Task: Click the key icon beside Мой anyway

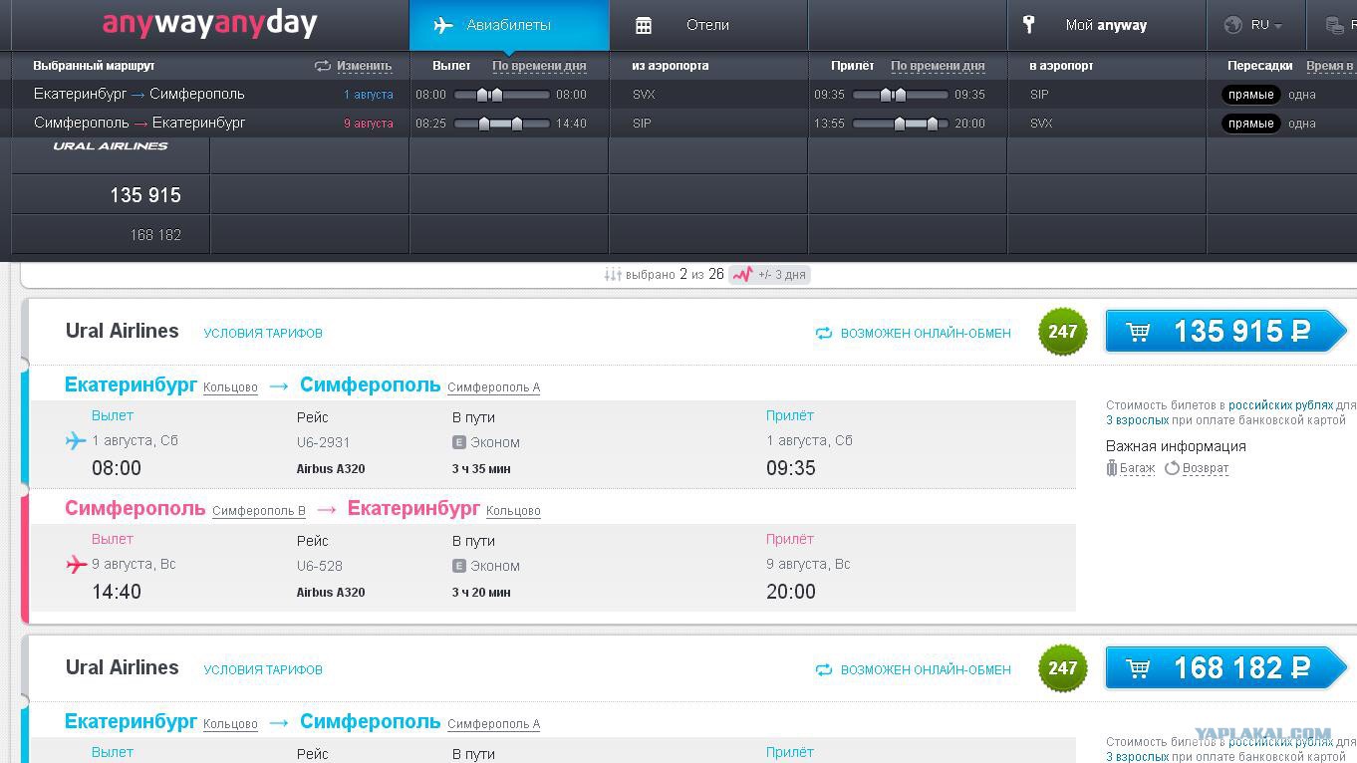Action: 1029,25
